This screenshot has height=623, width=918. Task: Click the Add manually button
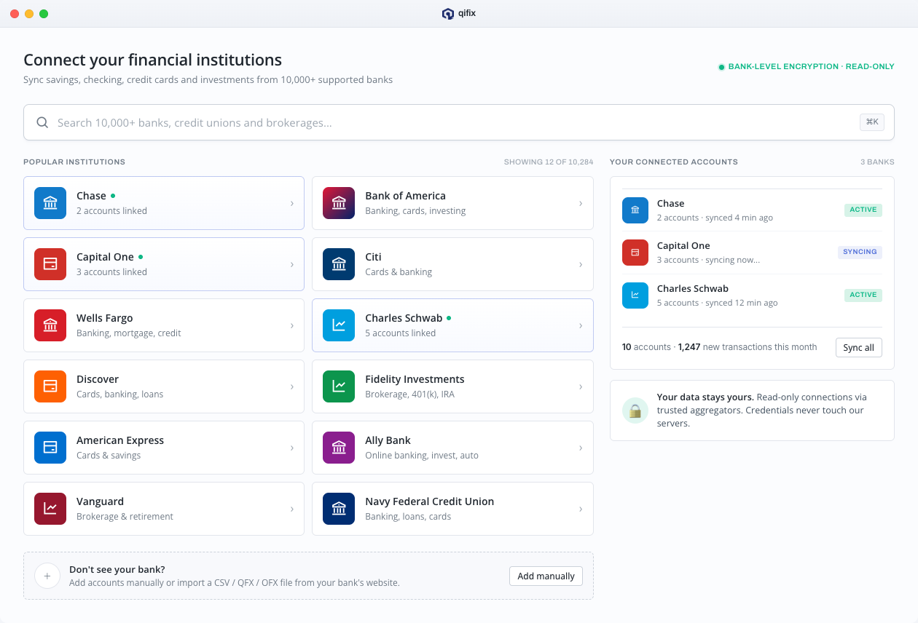[546, 576]
